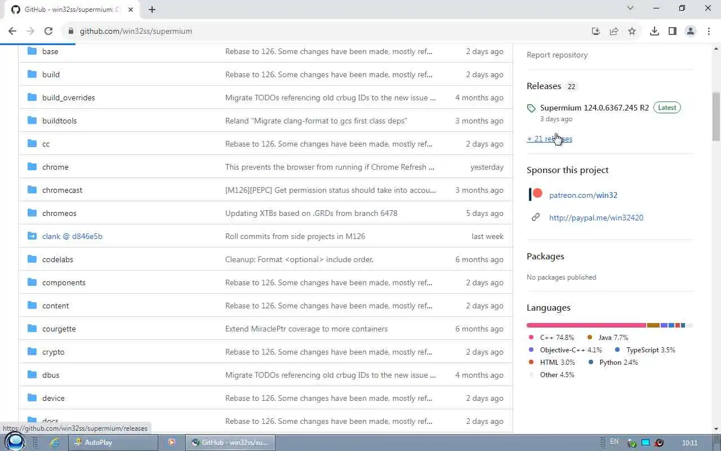
Task: Click the buildtools folder icon
Action: (x=32, y=121)
